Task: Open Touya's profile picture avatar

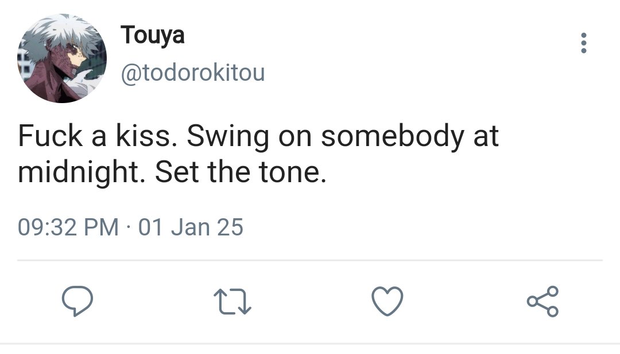Action: click(x=63, y=59)
